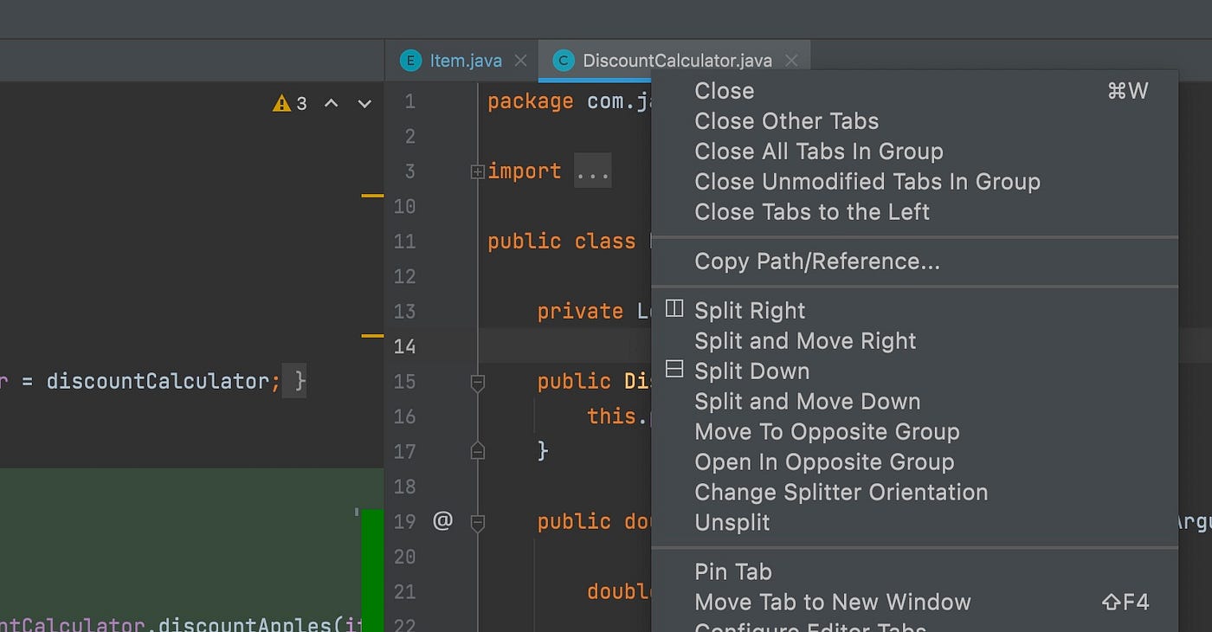Select Close Other Tabs from the menu
Screen dimensions: 1212x632
pyautogui.click(x=786, y=121)
